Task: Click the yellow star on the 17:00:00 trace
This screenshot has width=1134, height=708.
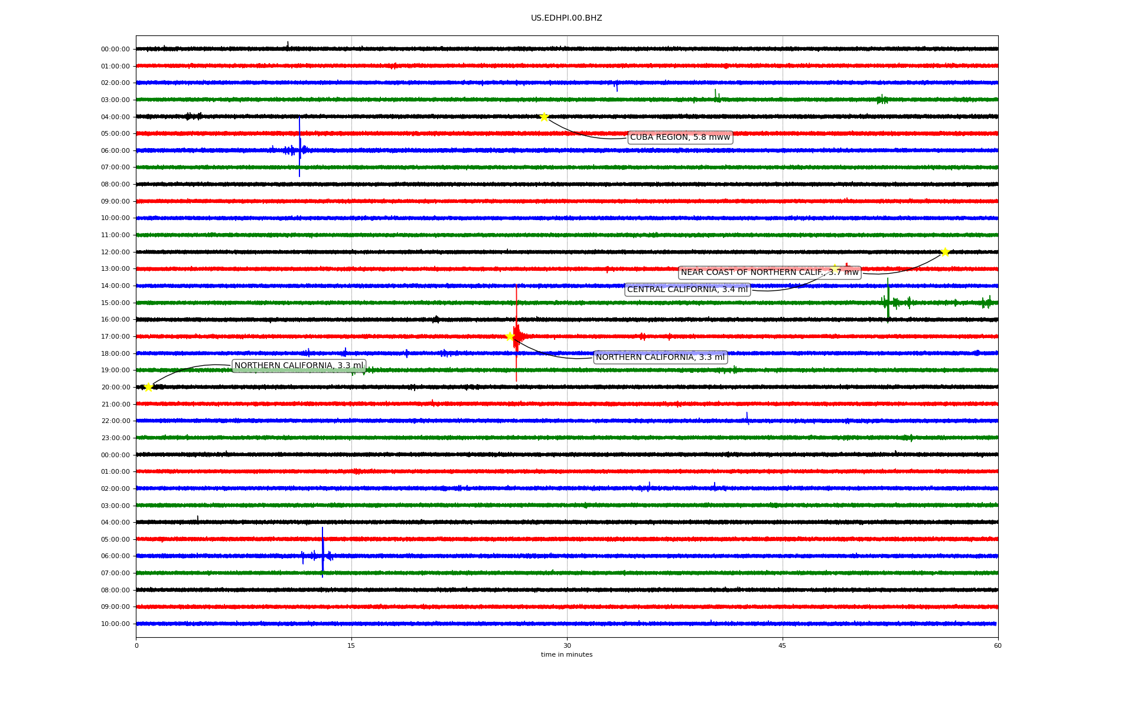Action: 510,336
